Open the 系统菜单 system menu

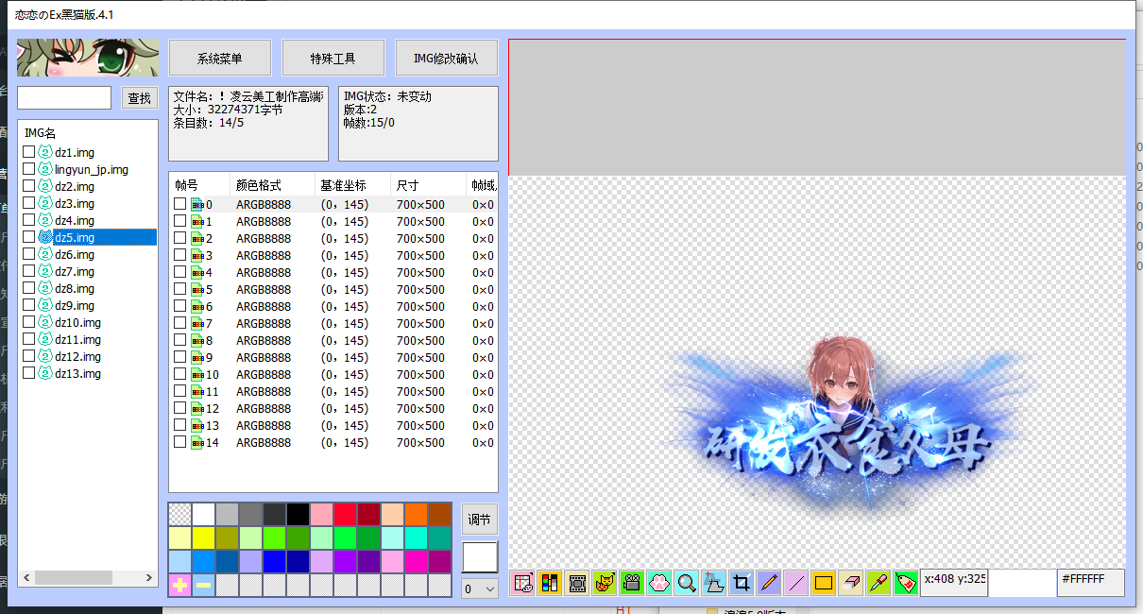pos(220,58)
